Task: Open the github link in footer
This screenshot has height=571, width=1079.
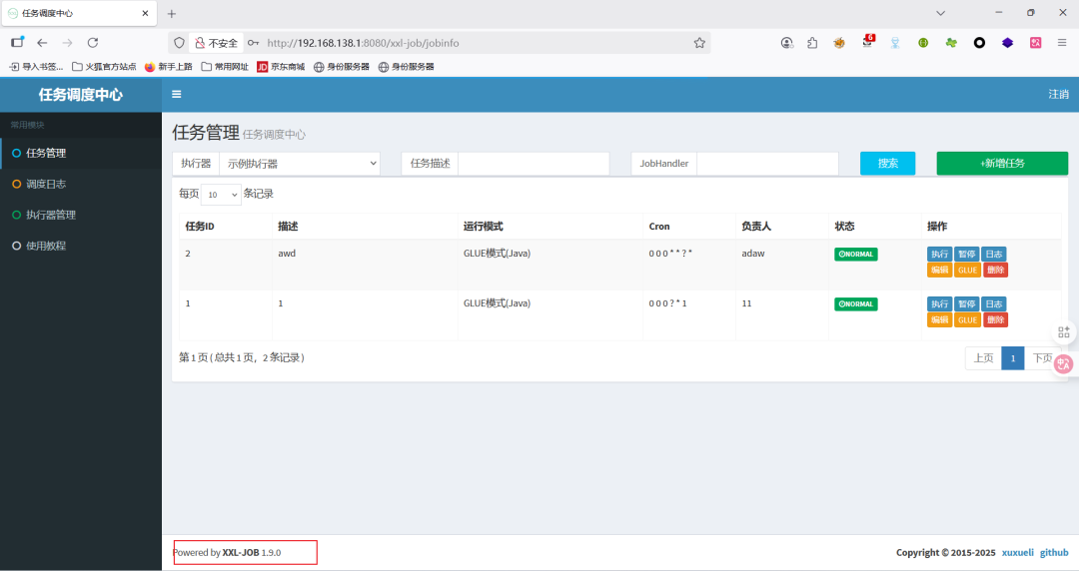Action: pyautogui.click(x=1054, y=552)
